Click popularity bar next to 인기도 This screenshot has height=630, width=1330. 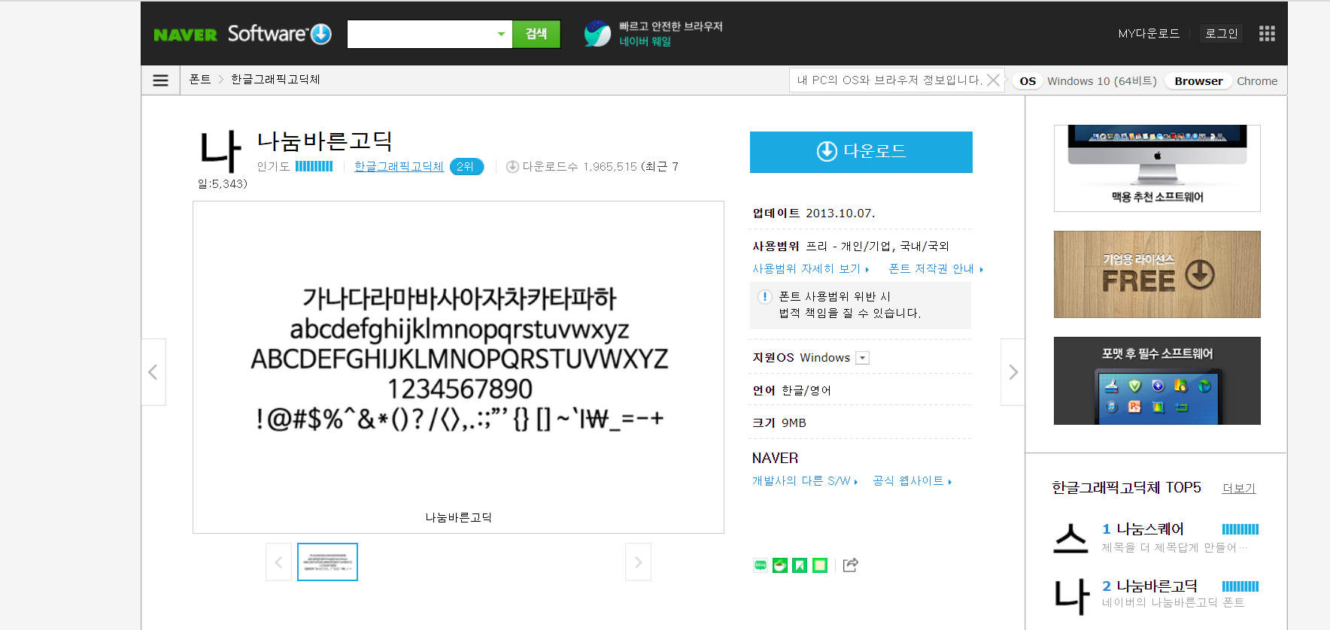314,166
